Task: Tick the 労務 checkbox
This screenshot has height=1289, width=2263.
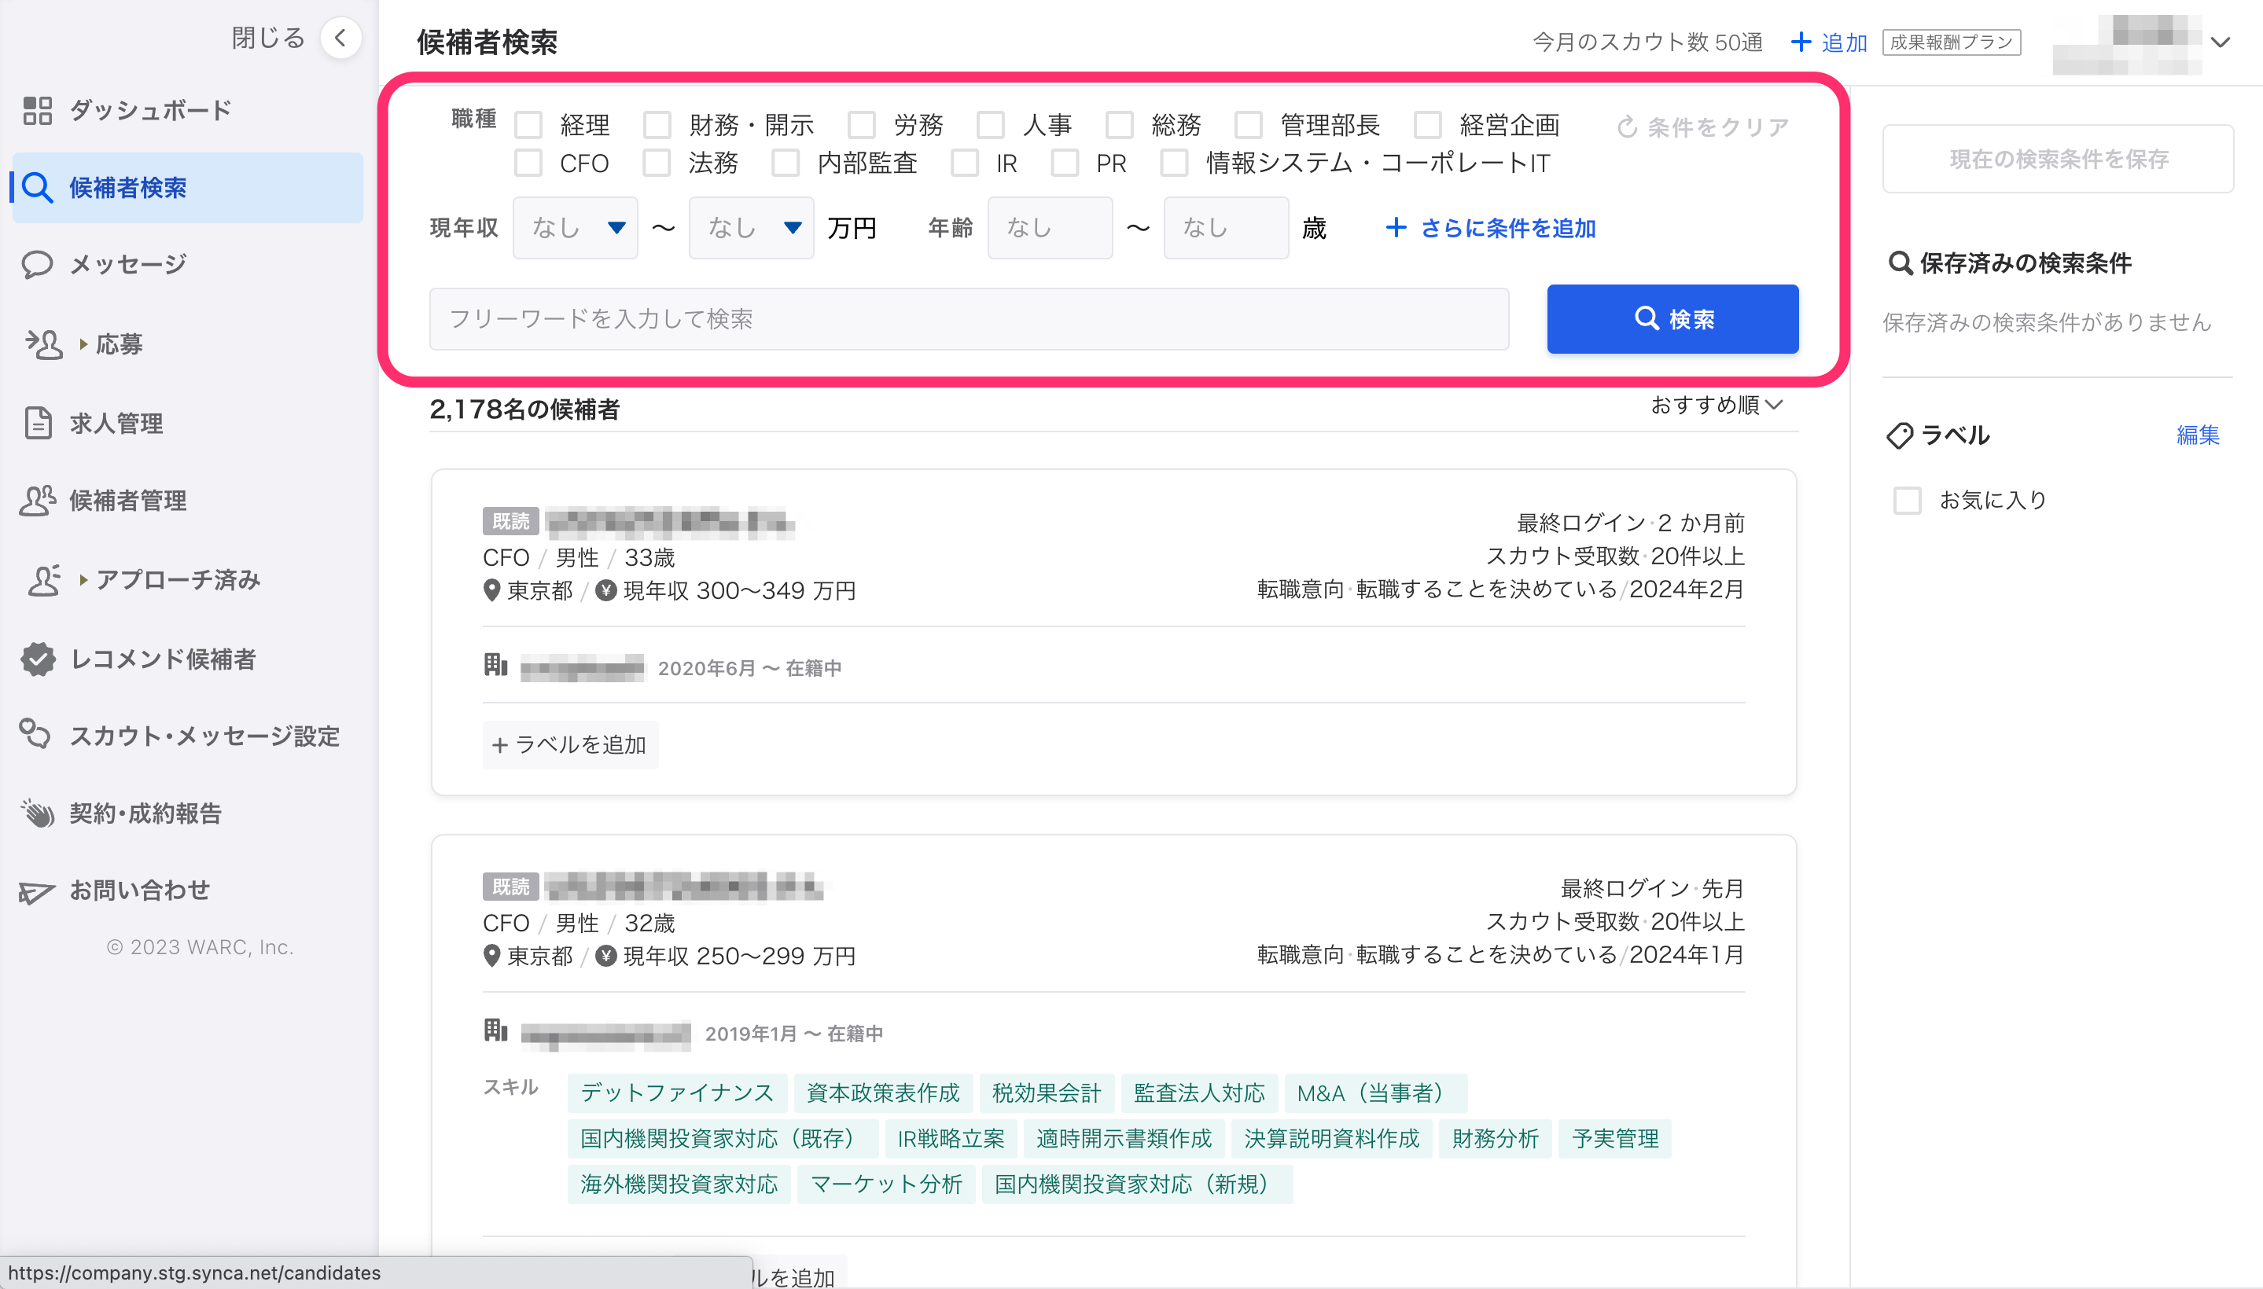Action: [862, 125]
